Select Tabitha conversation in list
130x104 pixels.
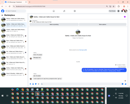[x=14, y=25]
